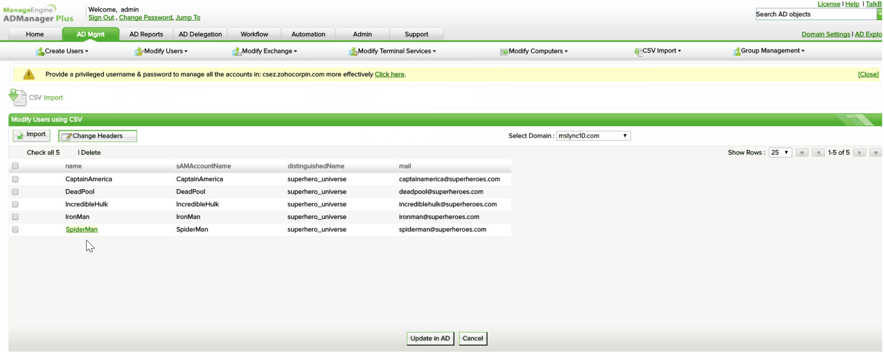This screenshot has height=352, width=884.
Task: Click the name column header
Action: click(74, 166)
